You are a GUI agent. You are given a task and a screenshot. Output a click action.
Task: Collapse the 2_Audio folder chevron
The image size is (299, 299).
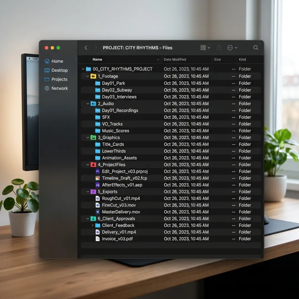pyautogui.click(x=88, y=104)
